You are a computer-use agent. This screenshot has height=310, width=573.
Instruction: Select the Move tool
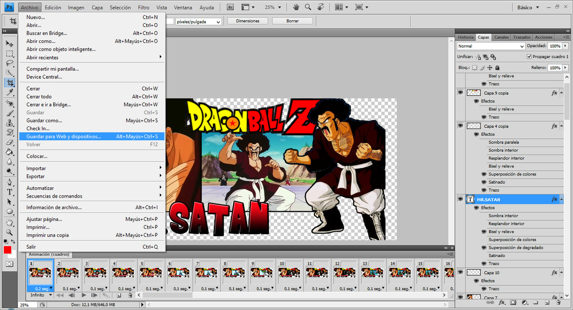point(9,43)
